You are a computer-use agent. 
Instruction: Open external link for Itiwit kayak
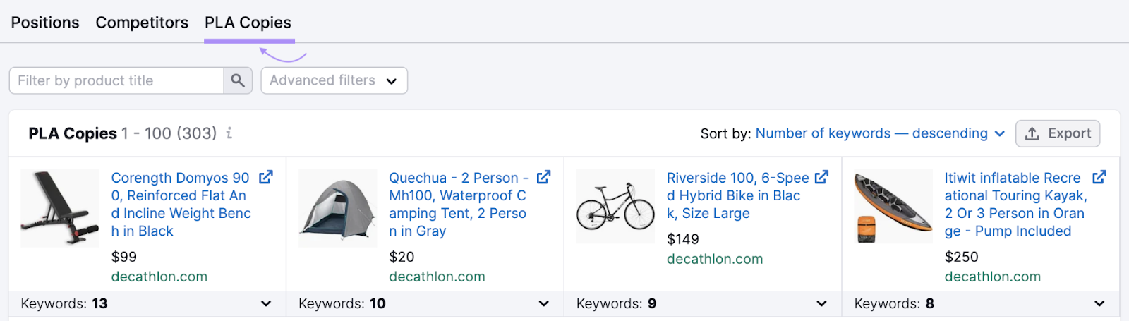coord(1099,177)
